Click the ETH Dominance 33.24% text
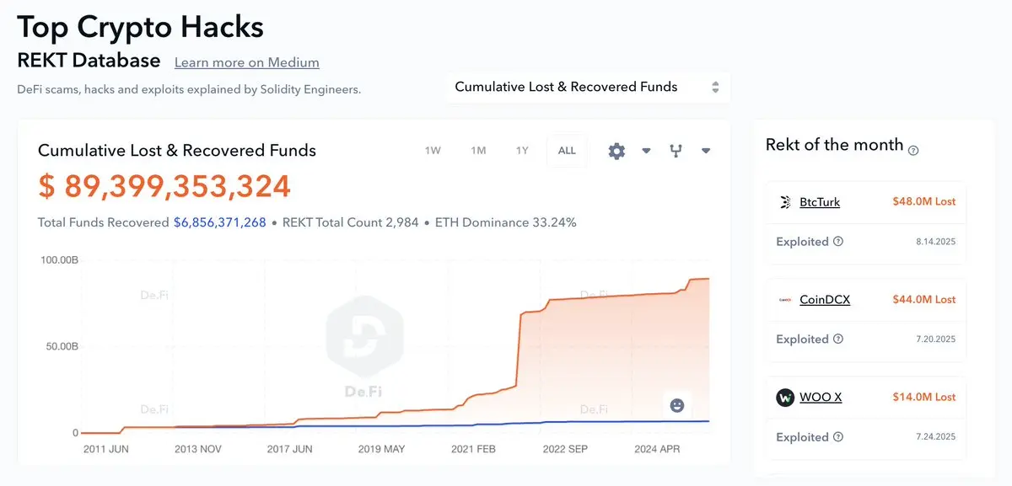 (506, 223)
